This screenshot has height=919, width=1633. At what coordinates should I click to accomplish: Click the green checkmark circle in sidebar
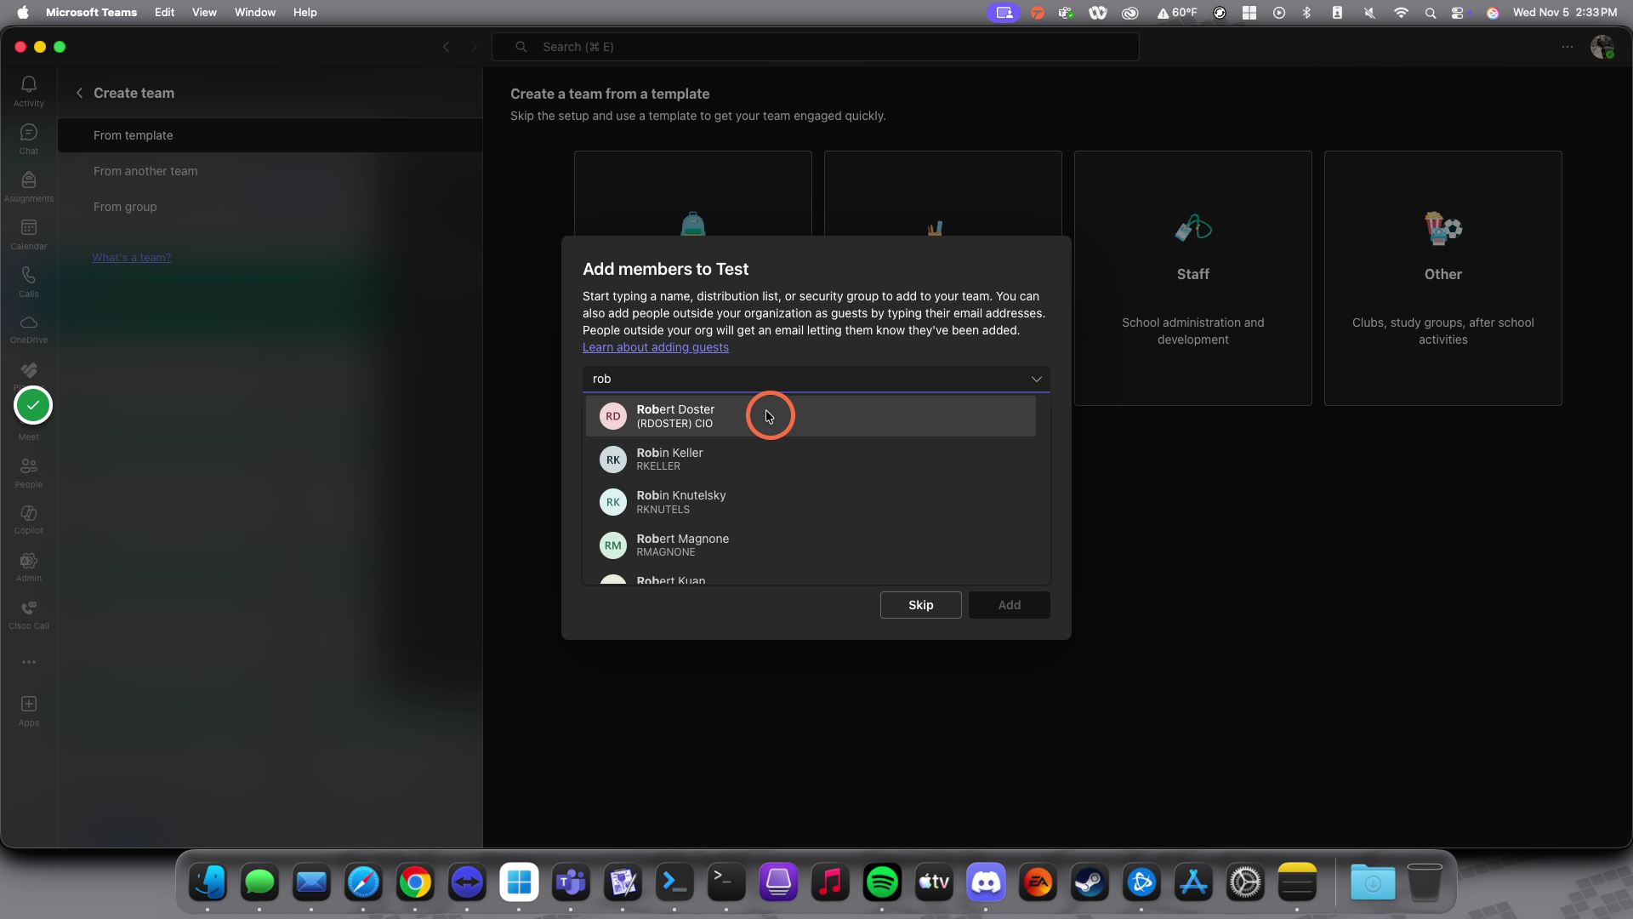pyautogui.click(x=33, y=406)
